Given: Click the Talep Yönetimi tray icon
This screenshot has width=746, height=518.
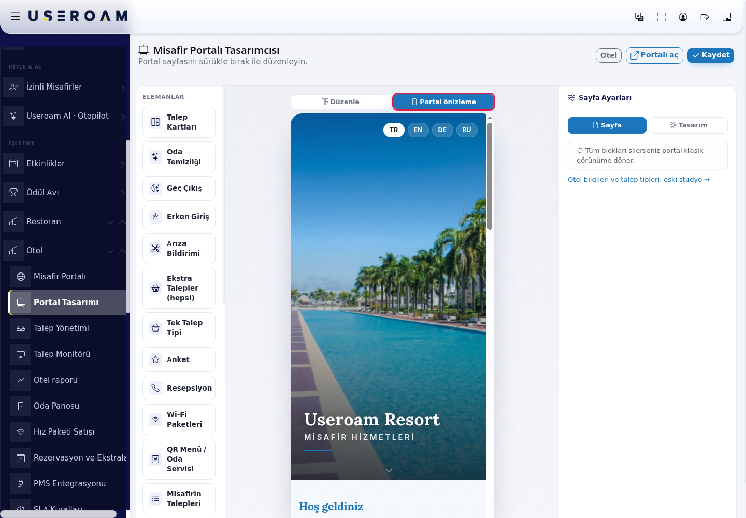Looking at the screenshot, I should [21, 328].
